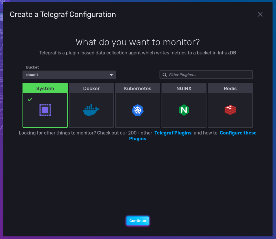The width and height of the screenshot is (276, 239).
Task: Click the Docker card header
Action: [91, 88]
